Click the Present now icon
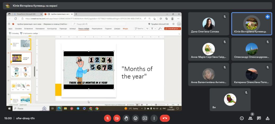The height and width of the screenshot is (124, 275). coord(145,118)
